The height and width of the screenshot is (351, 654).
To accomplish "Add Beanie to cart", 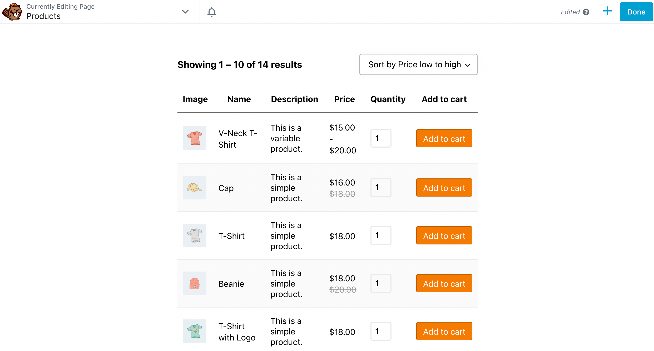I will tap(444, 283).
